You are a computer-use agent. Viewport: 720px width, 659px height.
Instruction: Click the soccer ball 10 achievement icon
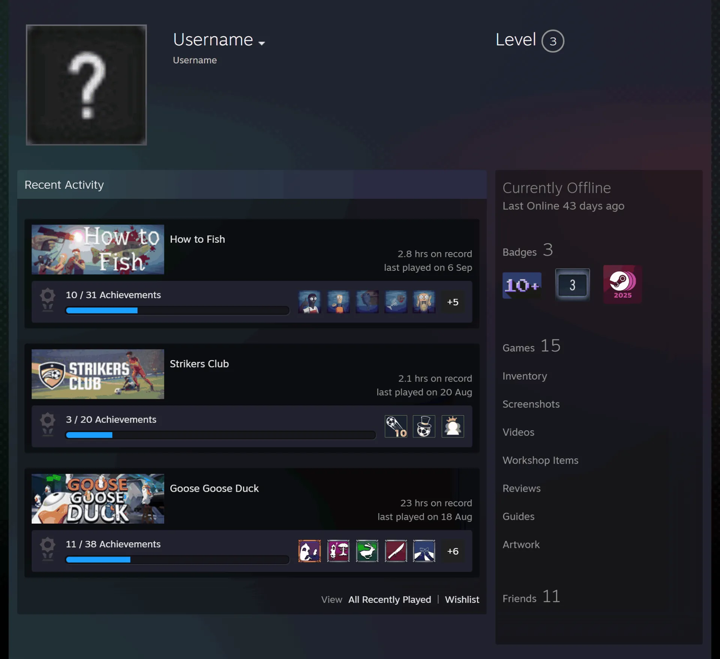[396, 426]
